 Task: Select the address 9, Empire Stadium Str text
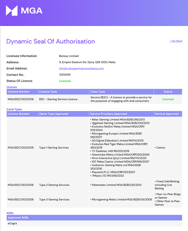pyautogui.click(x=87, y=62)
